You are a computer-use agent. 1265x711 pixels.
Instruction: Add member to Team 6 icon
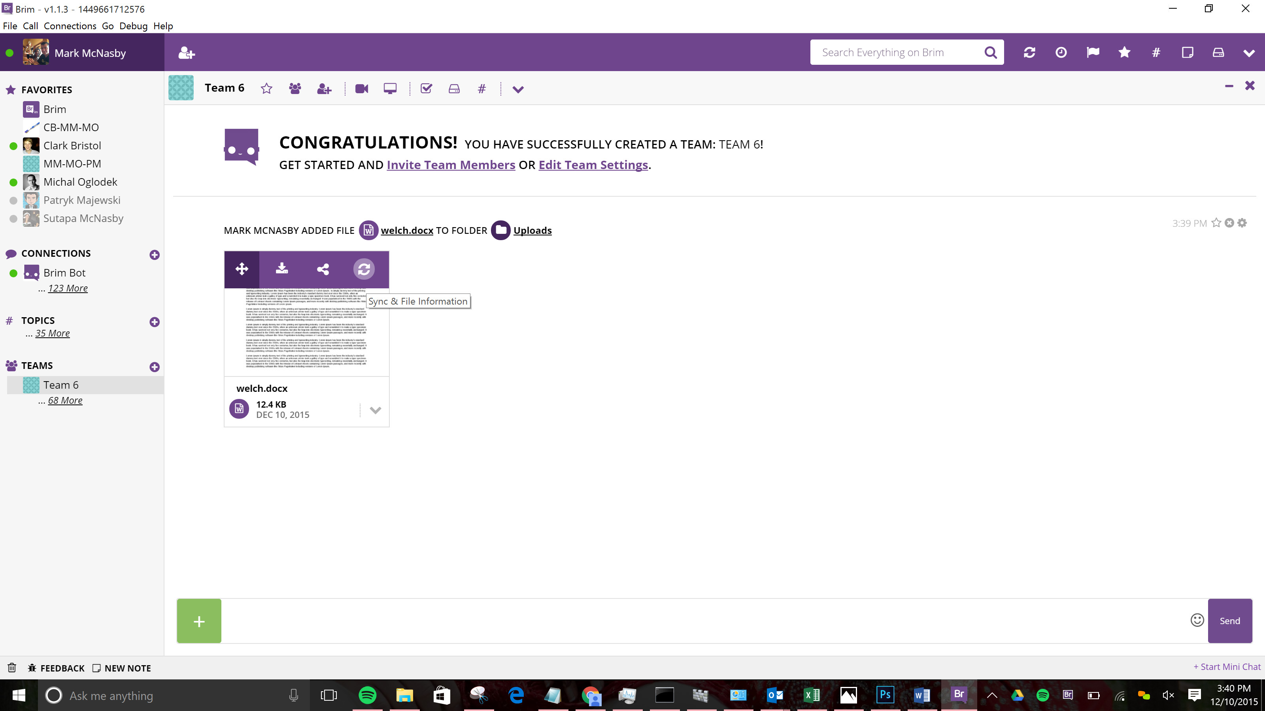(324, 89)
